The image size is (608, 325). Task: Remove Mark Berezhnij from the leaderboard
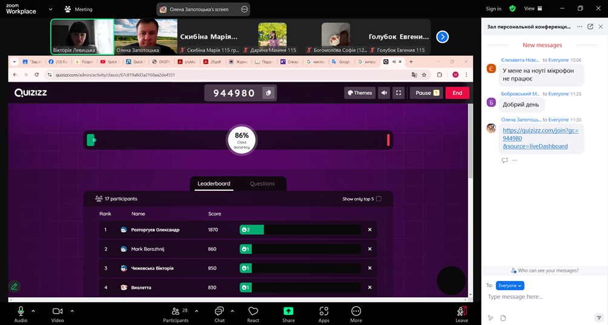click(x=369, y=249)
